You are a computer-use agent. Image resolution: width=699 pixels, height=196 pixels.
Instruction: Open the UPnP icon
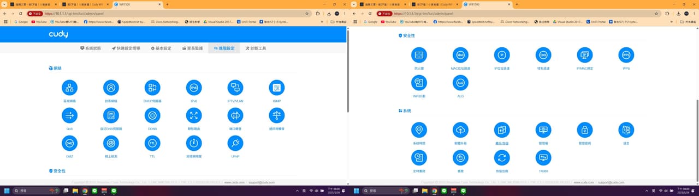click(x=235, y=143)
